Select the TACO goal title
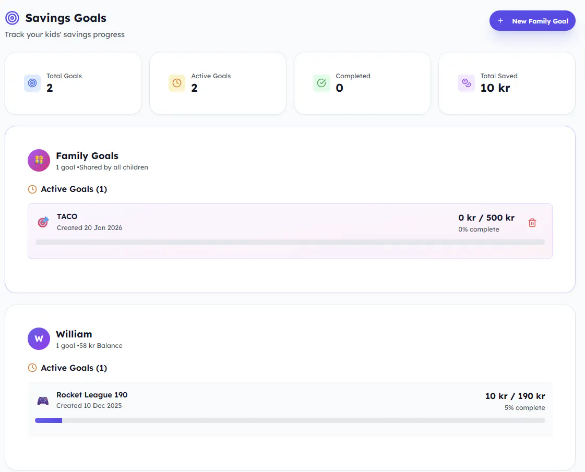The height and width of the screenshot is (472, 585). point(67,216)
